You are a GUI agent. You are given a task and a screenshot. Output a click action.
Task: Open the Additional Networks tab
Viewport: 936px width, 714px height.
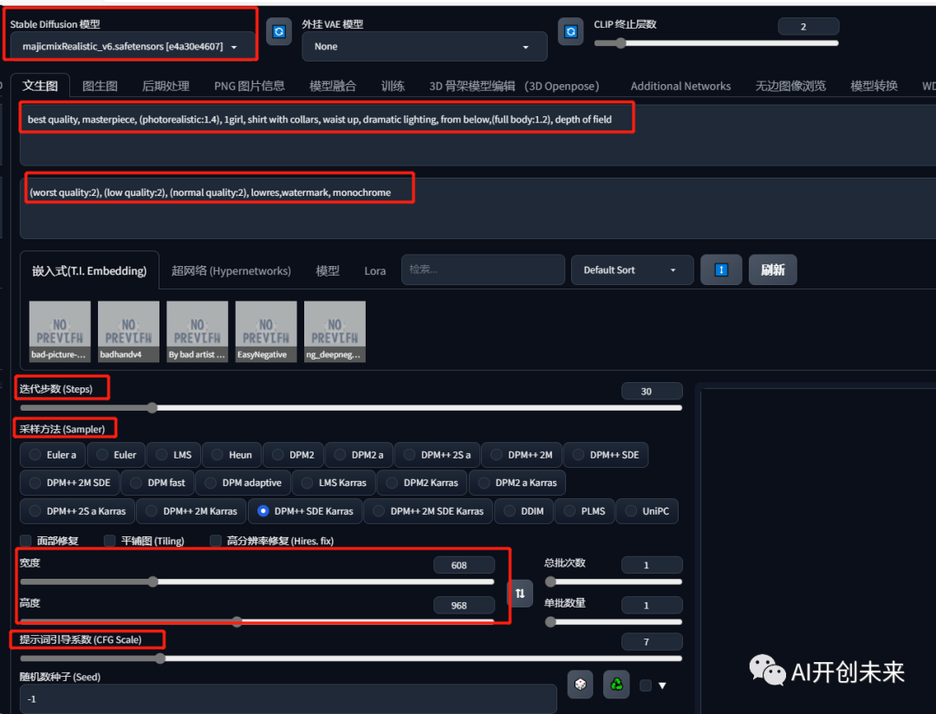pos(680,86)
